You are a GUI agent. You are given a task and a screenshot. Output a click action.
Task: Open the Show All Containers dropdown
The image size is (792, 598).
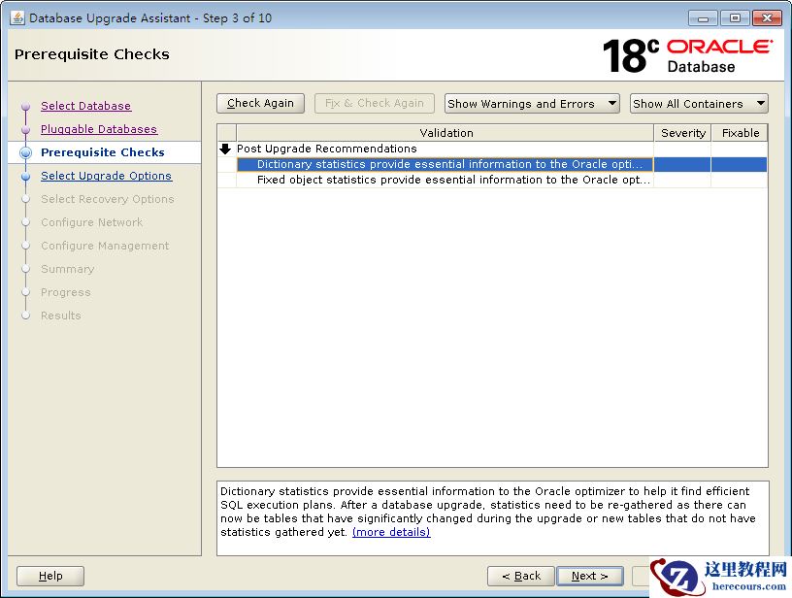click(699, 104)
